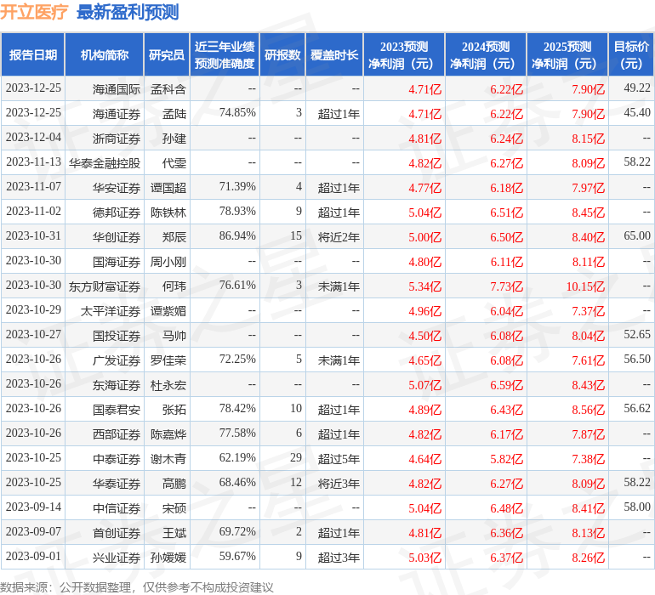Click researcher name 周小刚
Screen dimensions: 655x595
click(x=168, y=262)
